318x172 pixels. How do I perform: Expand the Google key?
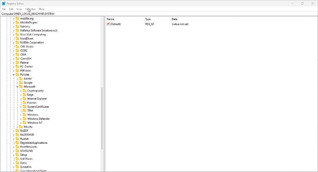click(17, 83)
